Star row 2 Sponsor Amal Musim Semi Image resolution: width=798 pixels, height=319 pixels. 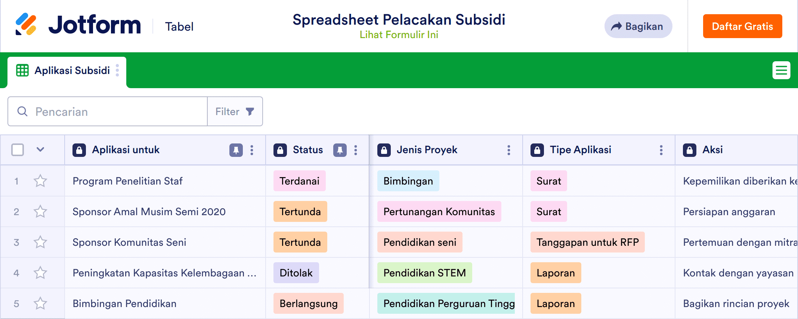40,212
